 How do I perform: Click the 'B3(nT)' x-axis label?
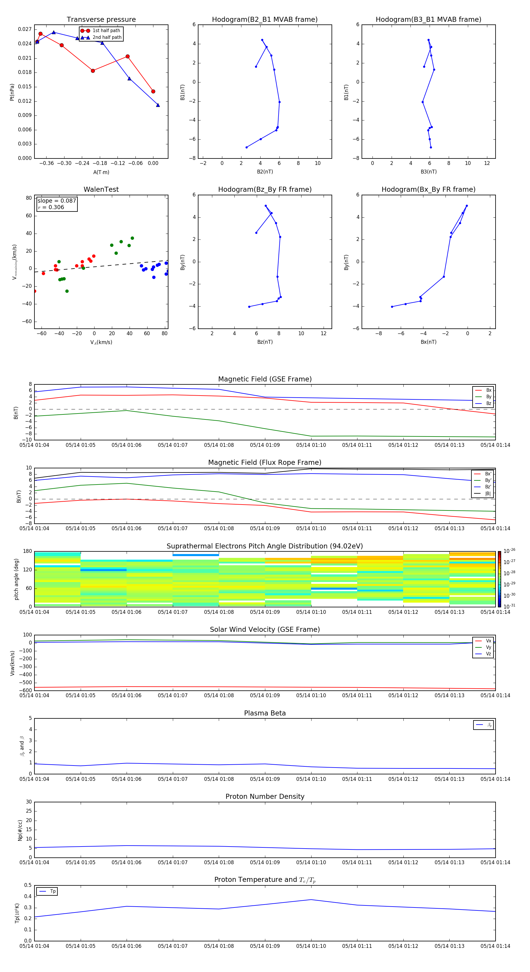coord(428,172)
